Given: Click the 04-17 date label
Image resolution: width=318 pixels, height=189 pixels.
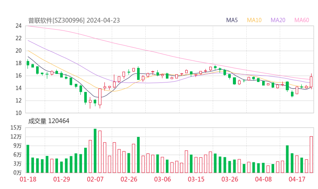Looking at the screenshot, I should tap(297, 179).
